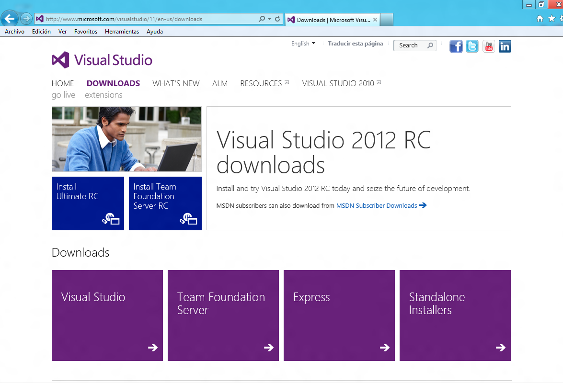Expand the address bar search dropdown arrow
563x383 pixels.
pyautogui.click(x=270, y=19)
